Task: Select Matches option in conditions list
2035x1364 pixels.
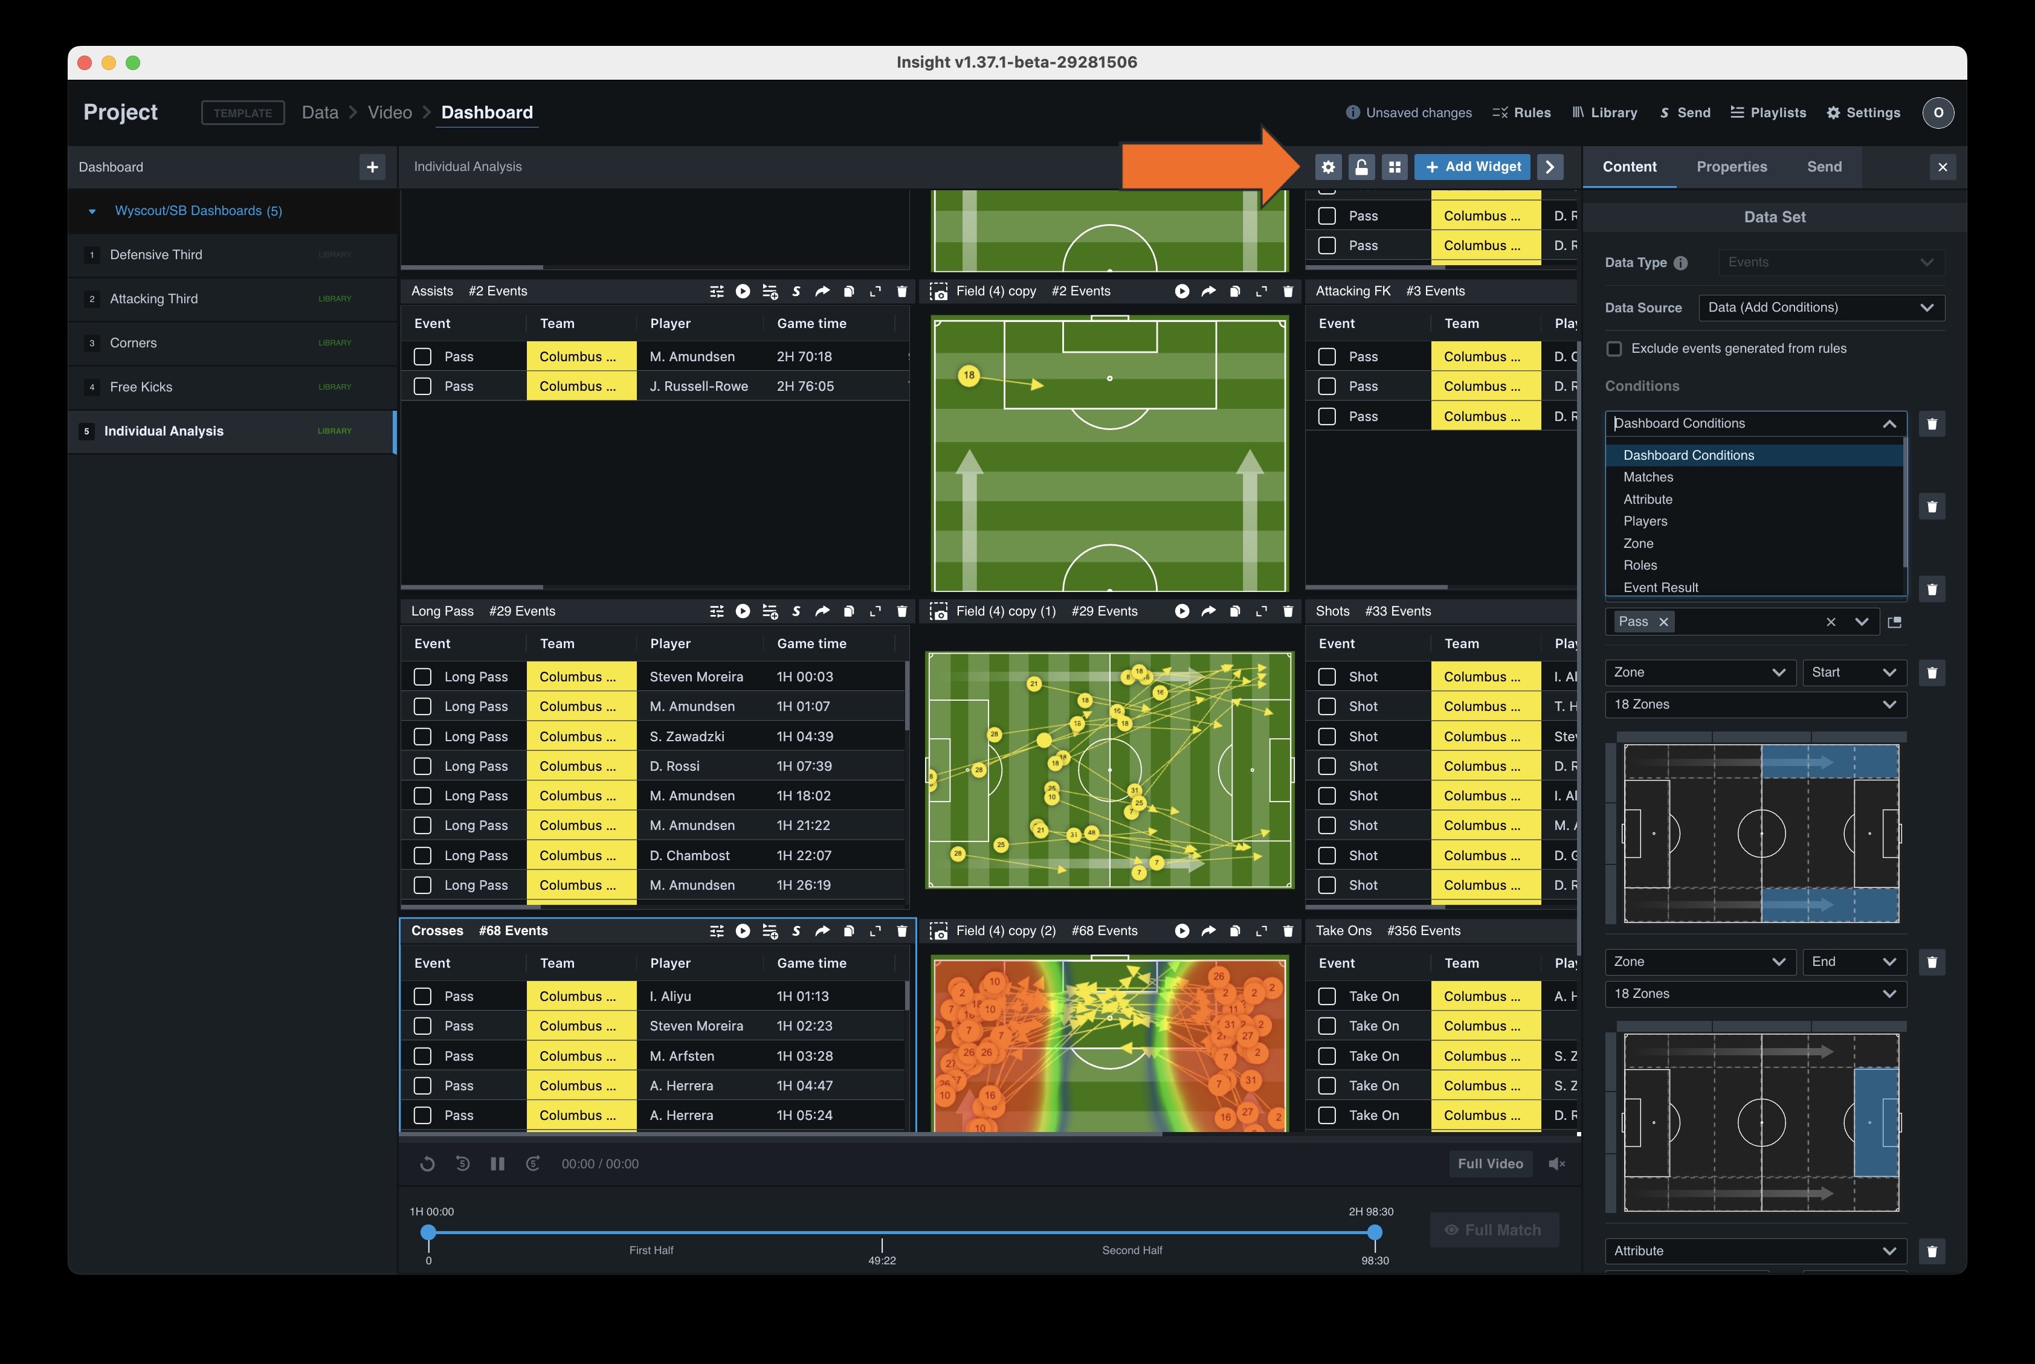Action: [x=1755, y=478]
